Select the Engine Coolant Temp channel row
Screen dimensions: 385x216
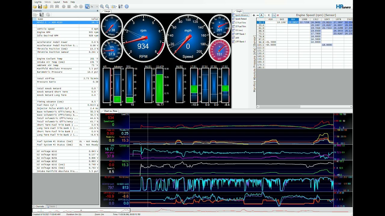(66, 59)
